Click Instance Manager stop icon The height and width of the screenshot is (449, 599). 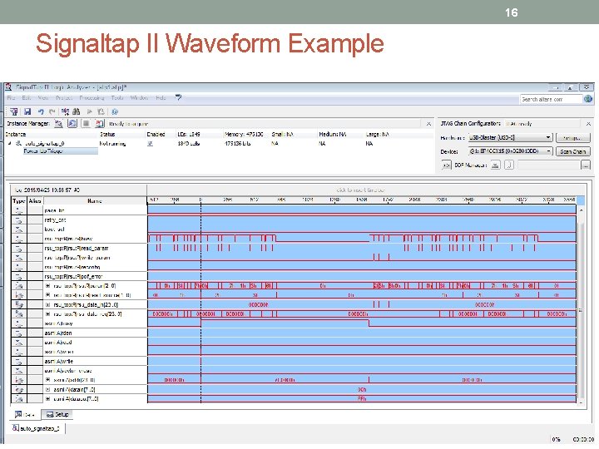pyautogui.click(x=86, y=124)
